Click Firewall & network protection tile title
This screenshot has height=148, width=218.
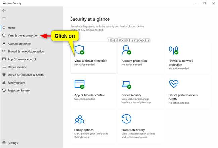[x=181, y=63]
